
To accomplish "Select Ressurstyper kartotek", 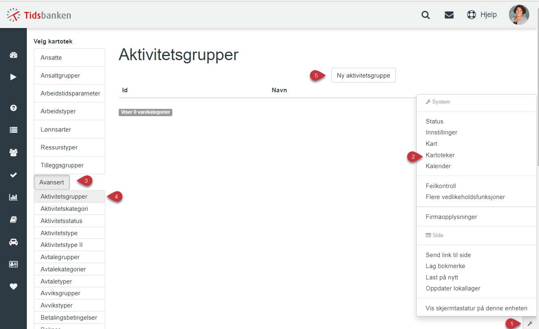I will pyautogui.click(x=70, y=147).
